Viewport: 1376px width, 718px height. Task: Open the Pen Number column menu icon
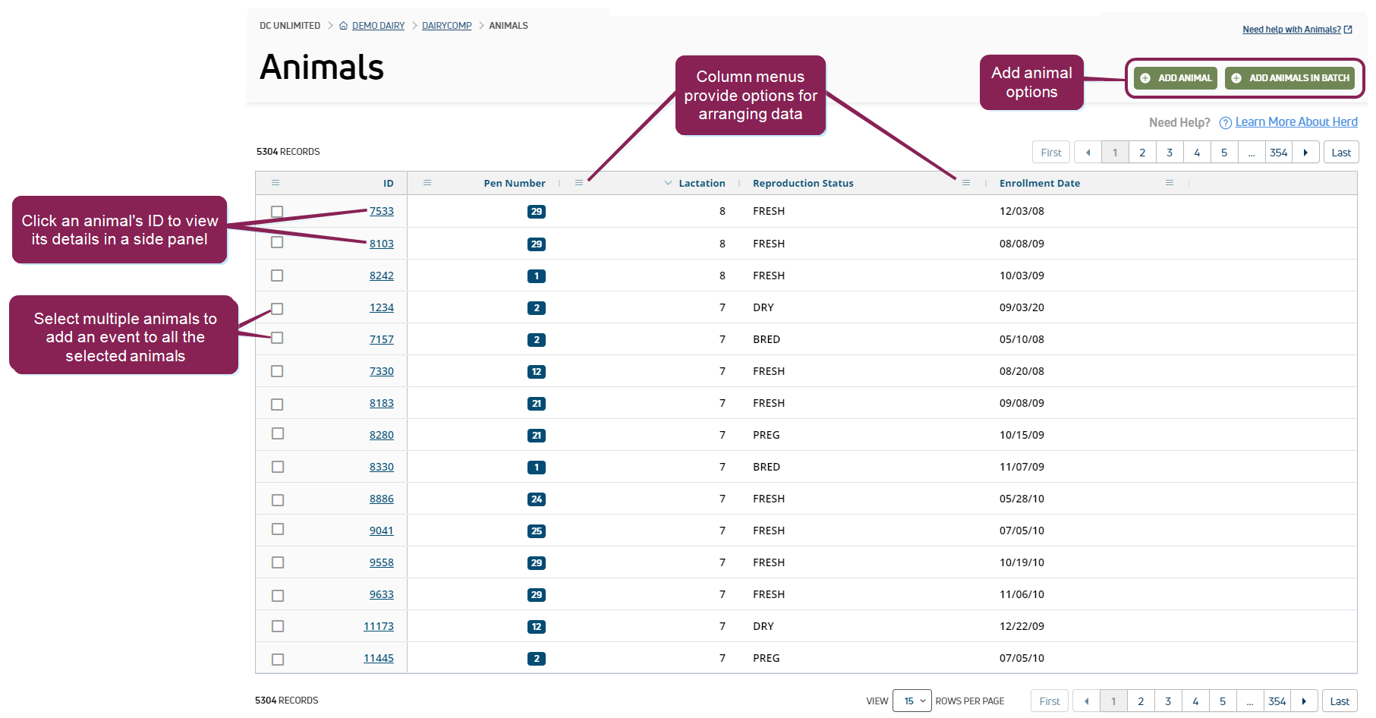(x=579, y=183)
